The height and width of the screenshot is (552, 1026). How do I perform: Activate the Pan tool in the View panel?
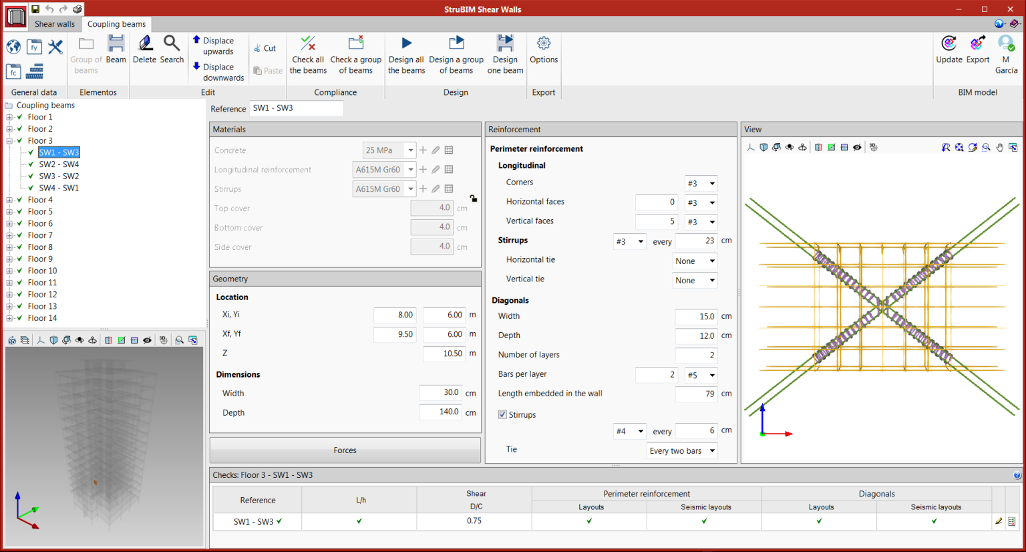click(x=1001, y=148)
